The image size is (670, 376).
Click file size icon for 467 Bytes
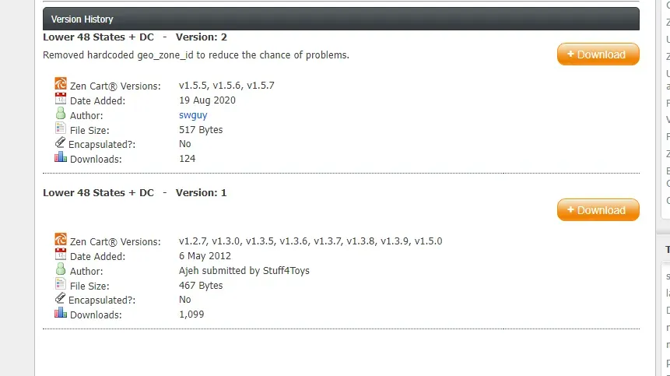pyautogui.click(x=61, y=283)
